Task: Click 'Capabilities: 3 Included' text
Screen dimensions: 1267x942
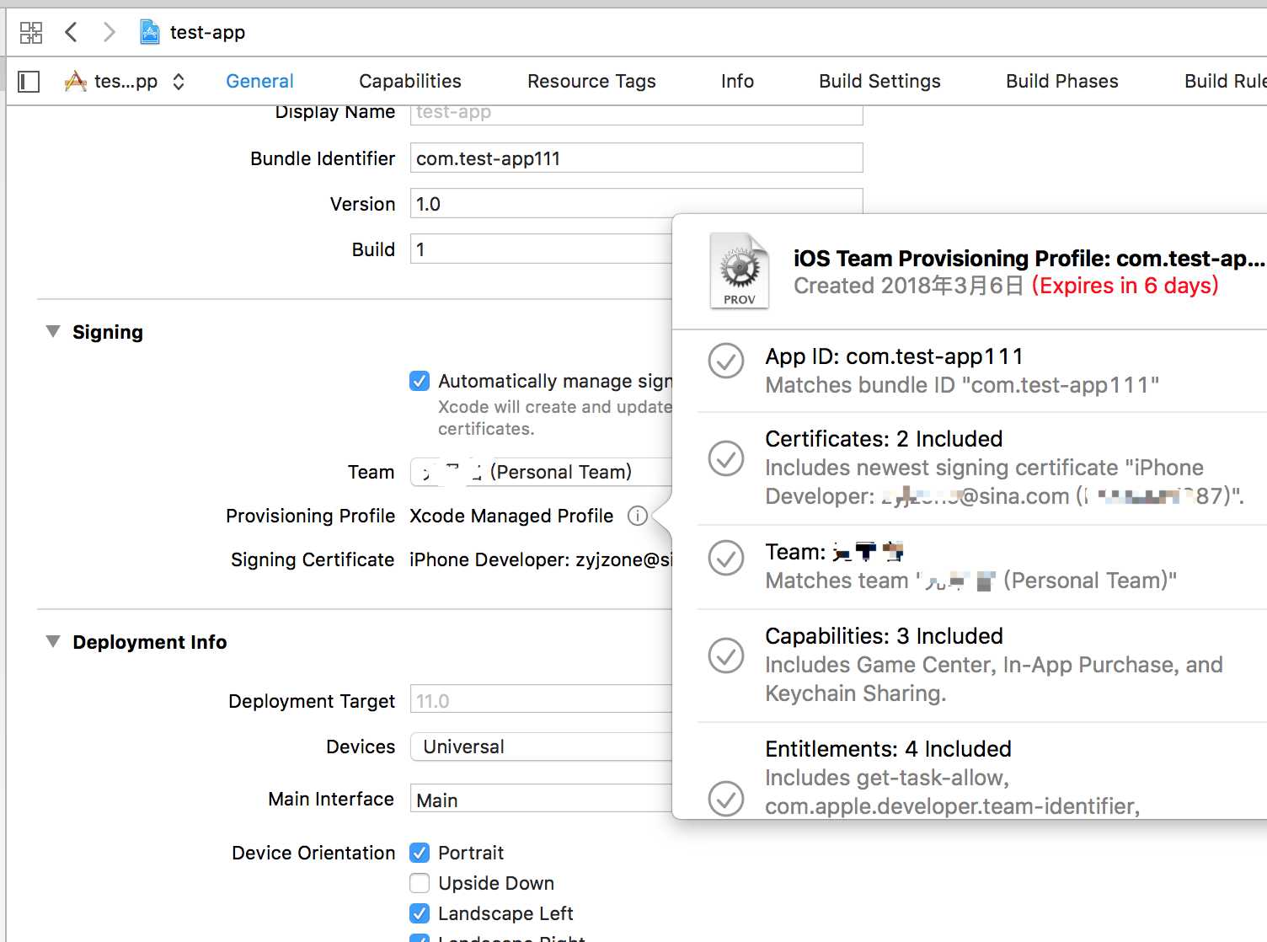Action: coord(884,636)
